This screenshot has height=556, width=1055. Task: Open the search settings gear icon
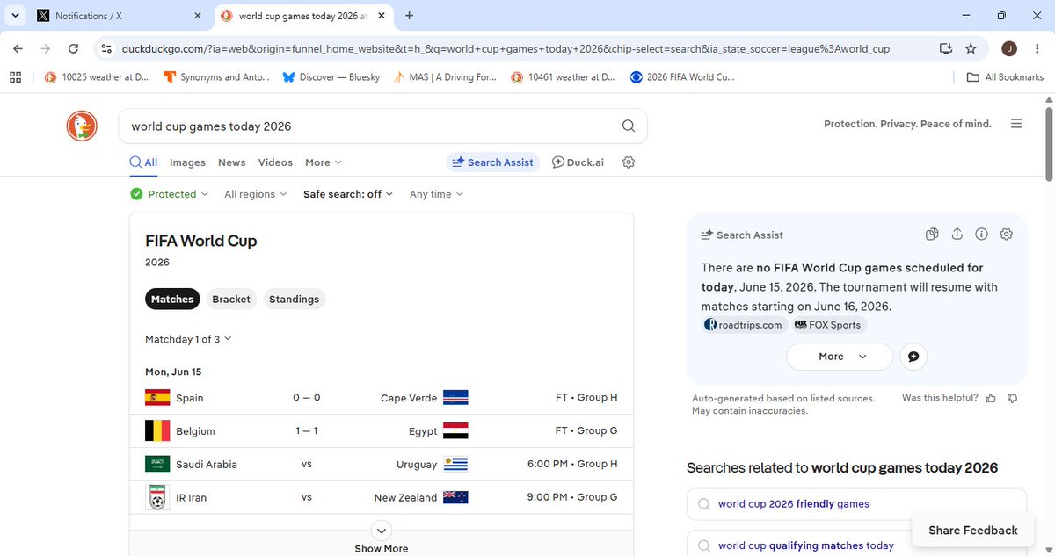pyautogui.click(x=629, y=162)
